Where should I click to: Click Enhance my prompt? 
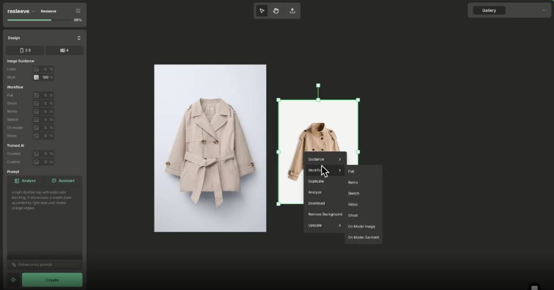tap(35, 264)
